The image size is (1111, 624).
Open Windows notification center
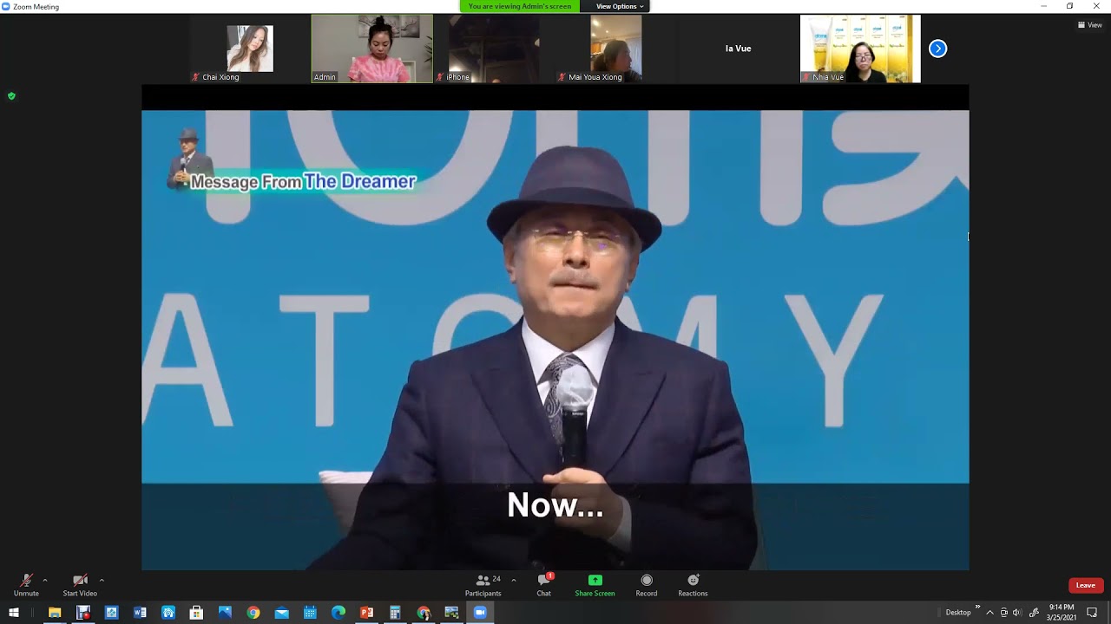click(x=1092, y=613)
